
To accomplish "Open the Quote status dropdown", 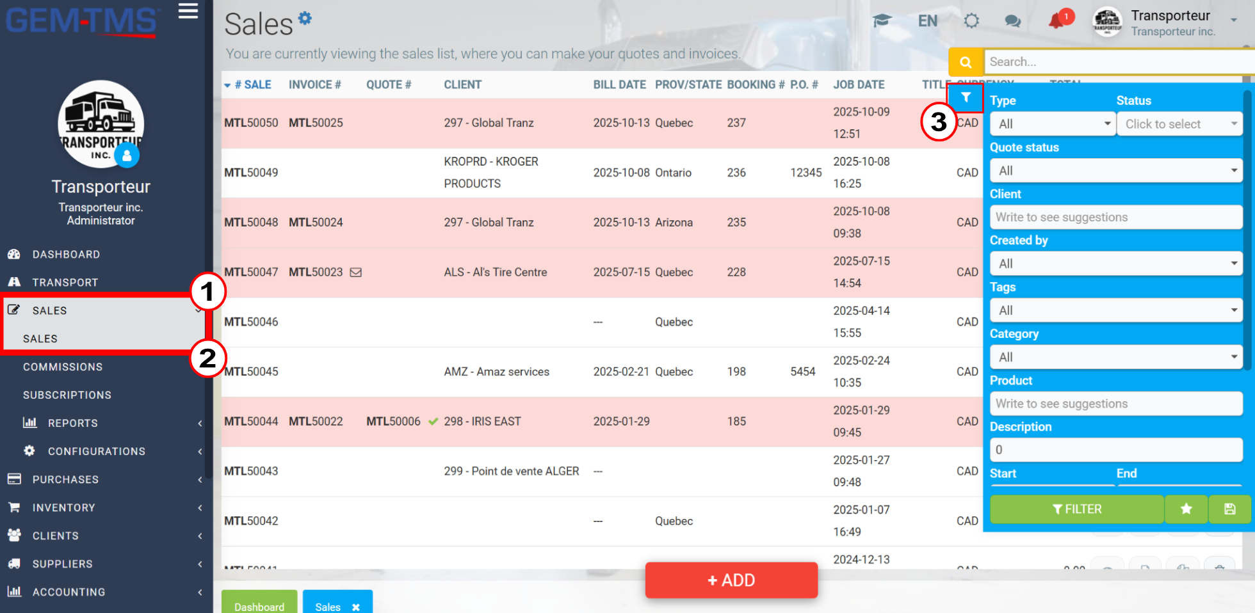I will point(1116,171).
